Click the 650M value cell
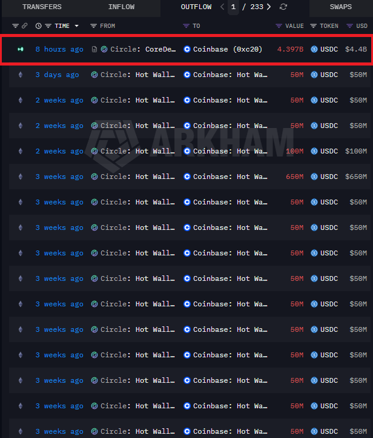This screenshot has height=438, width=373. point(295,177)
